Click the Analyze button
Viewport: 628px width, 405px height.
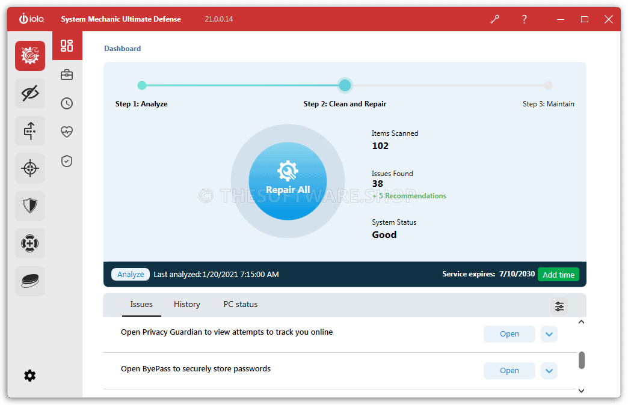[131, 274]
